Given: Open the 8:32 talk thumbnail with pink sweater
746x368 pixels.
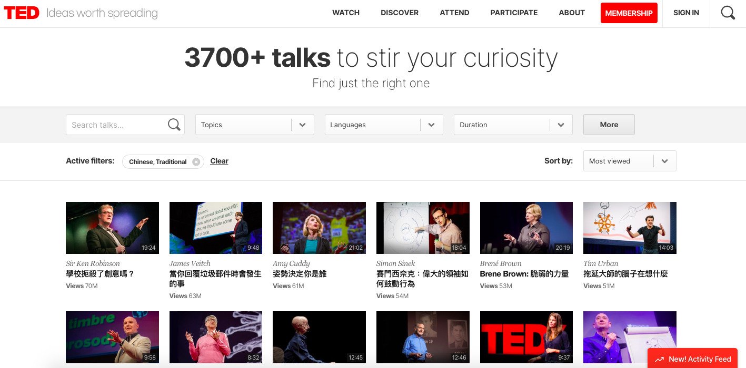Looking at the screenshot, I should tap(216, 338).
